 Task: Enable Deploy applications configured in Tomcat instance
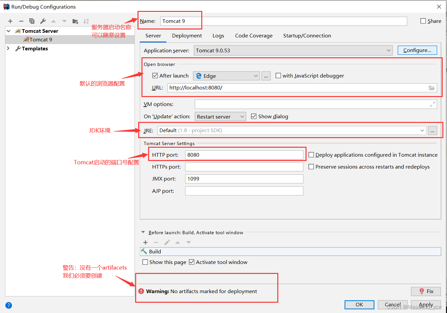pyautogui.click(x=311, y=155)
